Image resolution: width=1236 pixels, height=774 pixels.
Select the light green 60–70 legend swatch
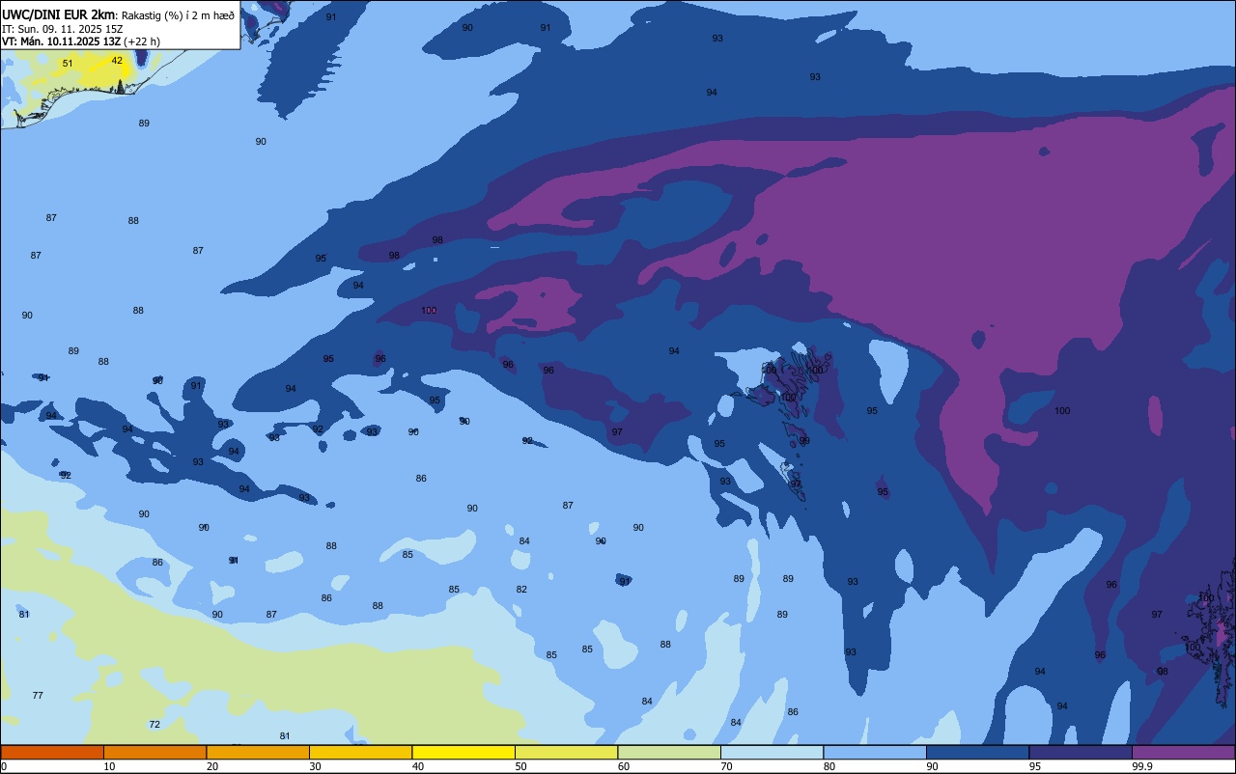point(669,752)
